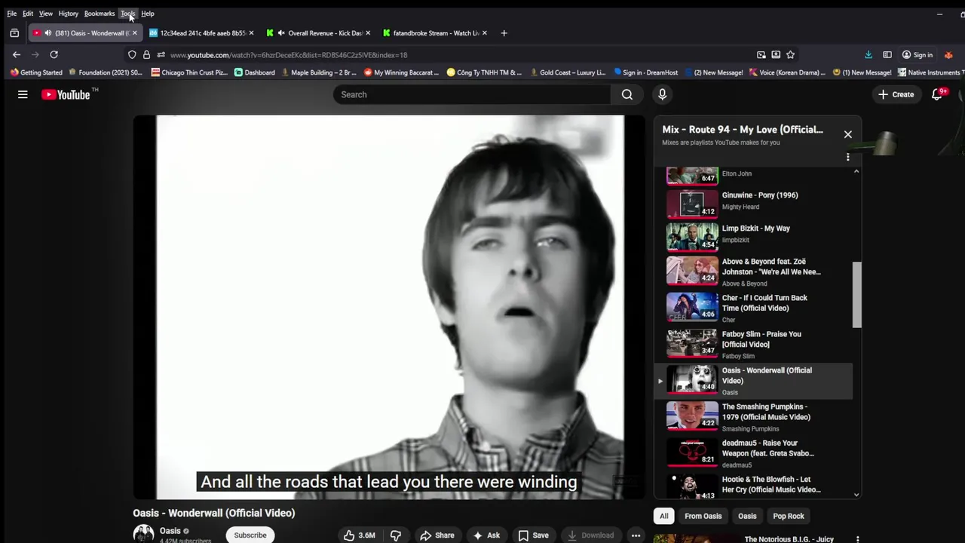
Task: Open the YouTube hamburger guide menu
Action: coord(23,94)
